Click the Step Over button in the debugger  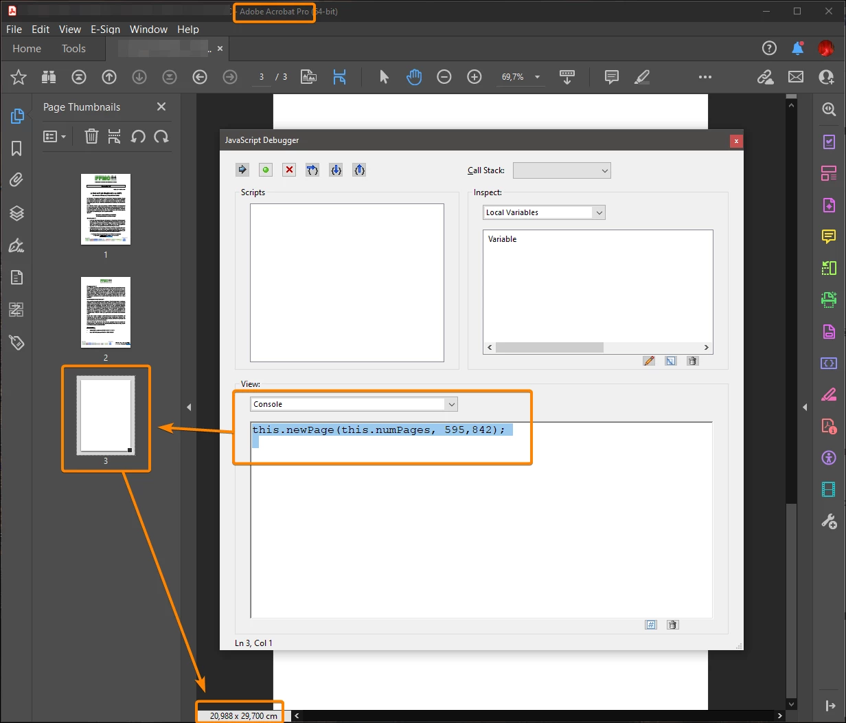pyautogui.click(x=312, y=170)
